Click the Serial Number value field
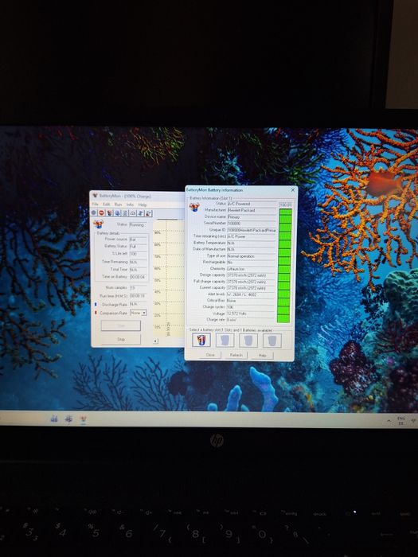The height and width of the screenshot is (557, 418). (x=252, y=223)
